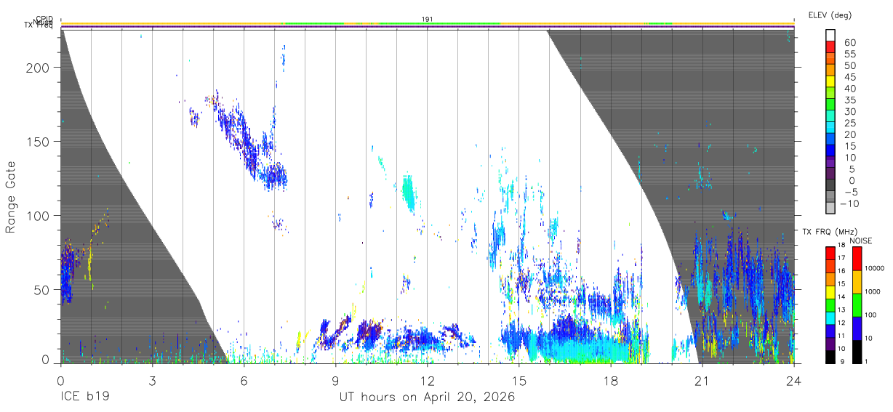
Task: Click the 1000 label on NOISE colorbar
Action: [874, 291]
